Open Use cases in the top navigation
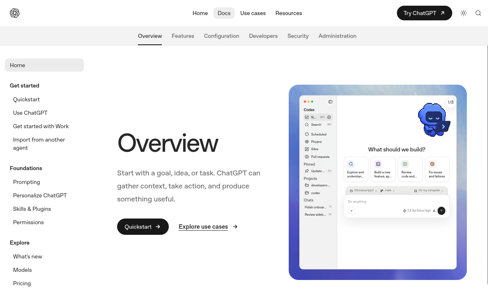The image size is (488, 293). point(253,13)
